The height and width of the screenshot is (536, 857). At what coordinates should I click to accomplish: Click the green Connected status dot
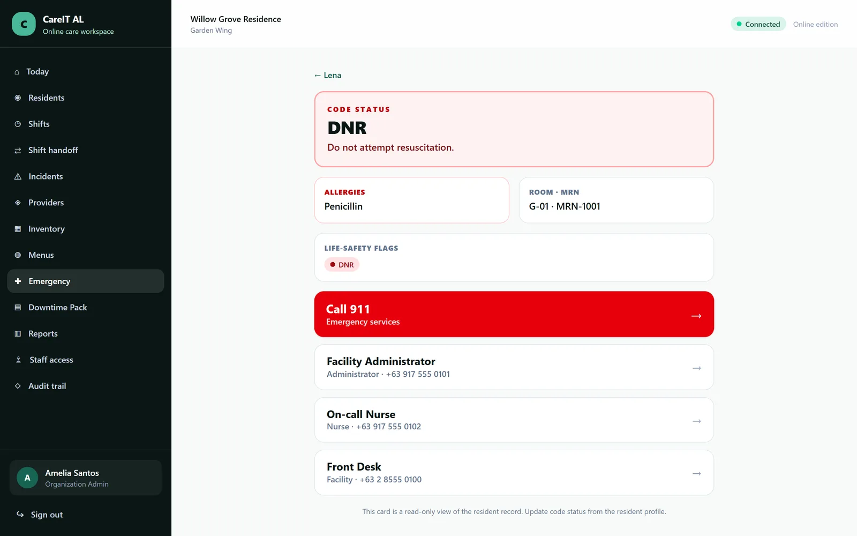pos(739,24)
